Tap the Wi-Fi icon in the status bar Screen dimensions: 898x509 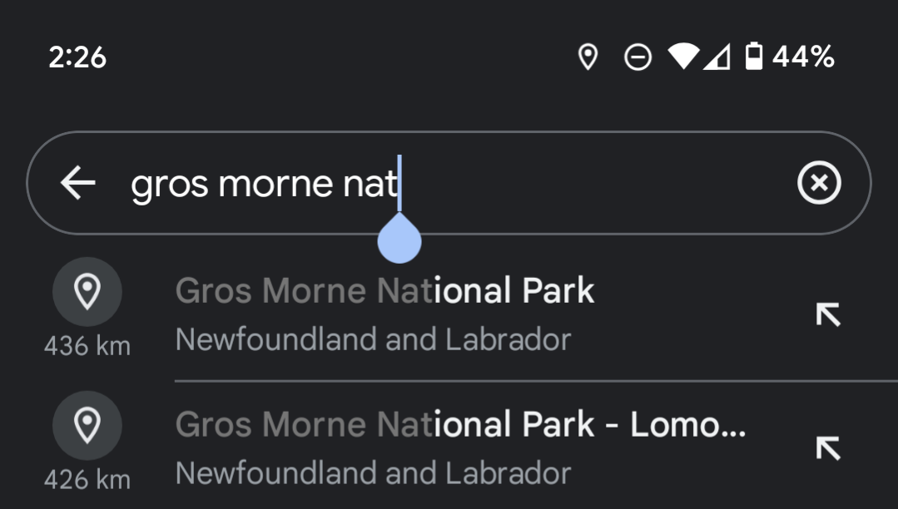point(682,57)
